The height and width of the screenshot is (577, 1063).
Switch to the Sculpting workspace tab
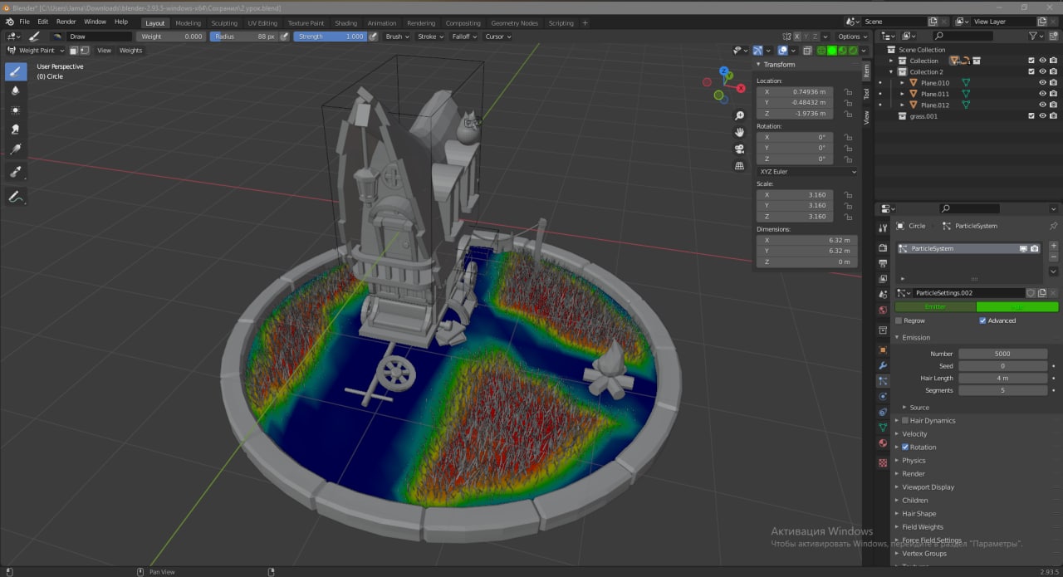[224, 23]
